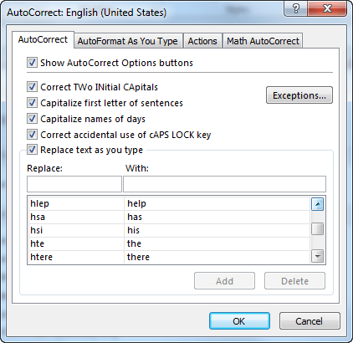
Task: Cancel the AutoCorrect dialog
Action: (310, 321)
